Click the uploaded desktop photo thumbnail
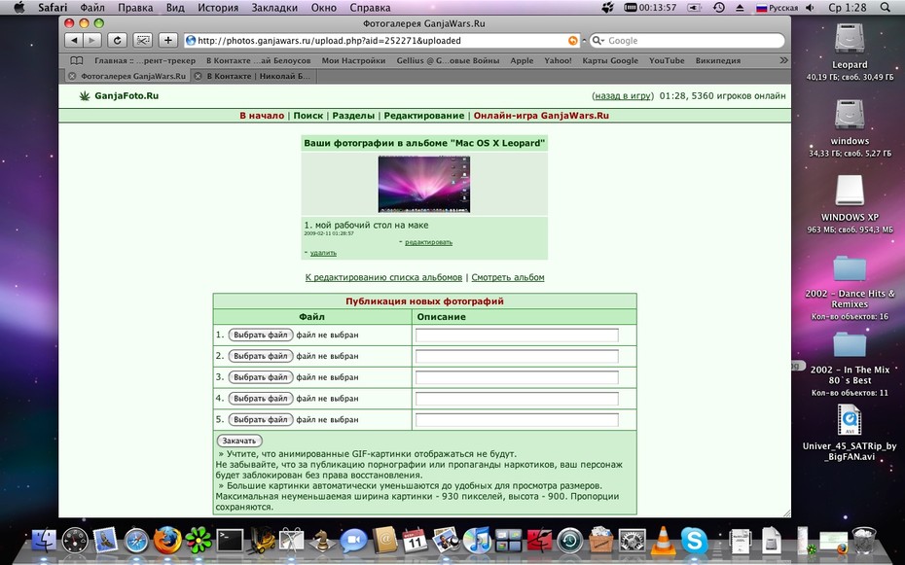The width and height of the screenshot is (905, 565). click(424, 184)
